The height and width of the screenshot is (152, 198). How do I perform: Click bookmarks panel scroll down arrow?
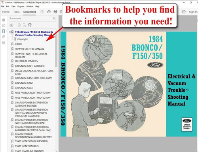point(56,151)
